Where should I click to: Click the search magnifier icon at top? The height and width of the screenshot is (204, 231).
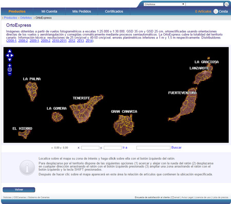pyautogui.click(x=226, y=4)
